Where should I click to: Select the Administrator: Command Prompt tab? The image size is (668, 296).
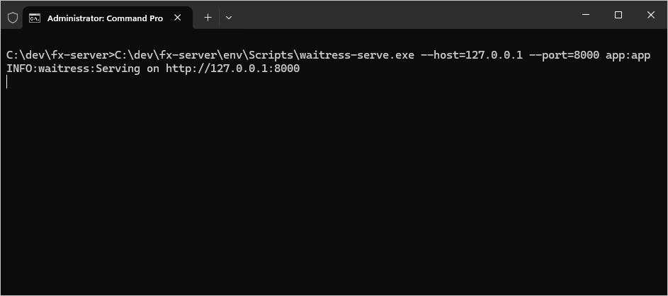(104, 18)
